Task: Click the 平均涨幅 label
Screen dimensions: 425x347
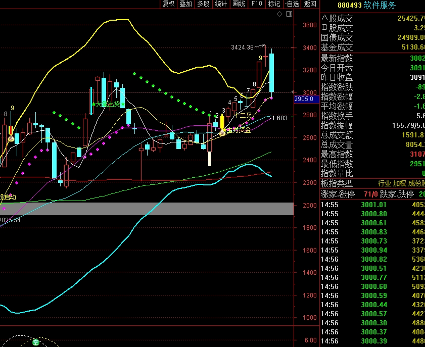Action: click(x=337, y=106)
